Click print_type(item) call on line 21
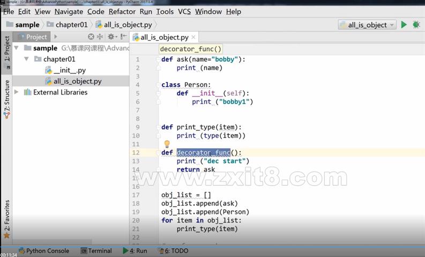This screenshot has height=257, width=425. (207, 229)
